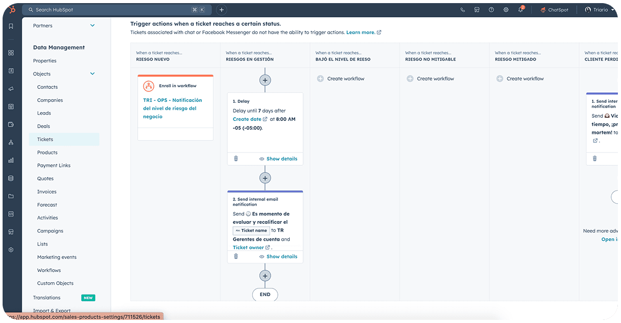Open the Learn more link
This screenshot has height=323, width=621.
364,33
